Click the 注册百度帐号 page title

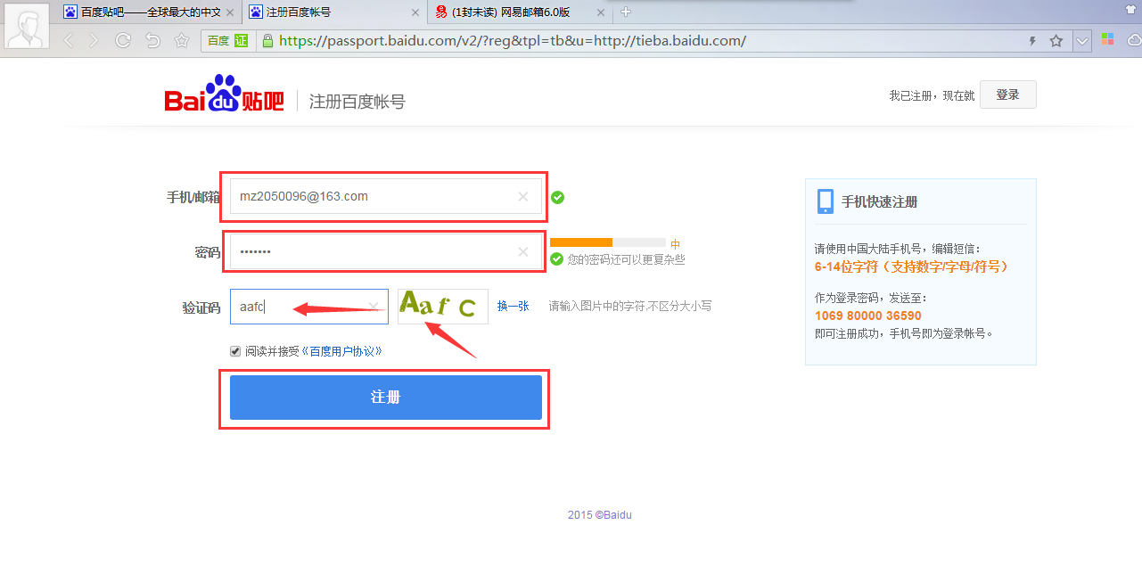357,102
